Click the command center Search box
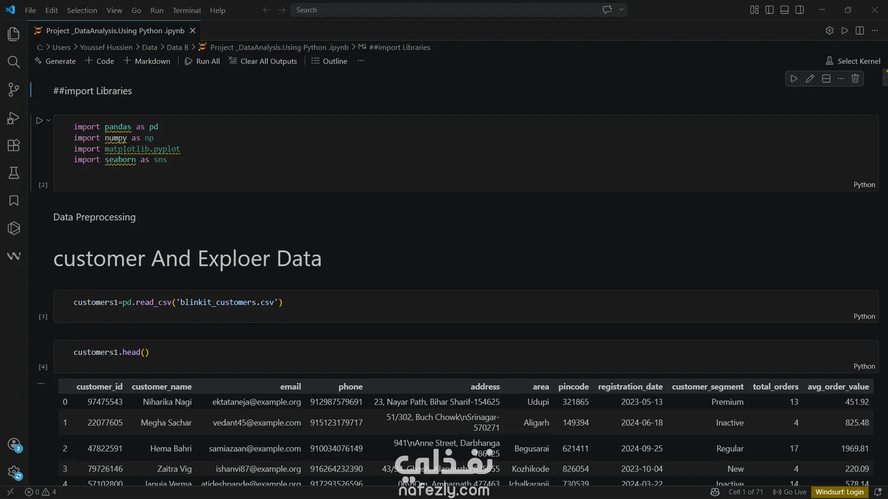Image resolution: width=888 pixels, height=499 pixels. point(444,10)
